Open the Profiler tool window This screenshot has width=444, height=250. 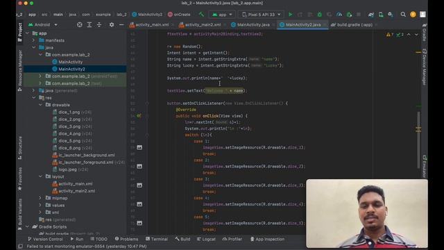click(232, 239)
